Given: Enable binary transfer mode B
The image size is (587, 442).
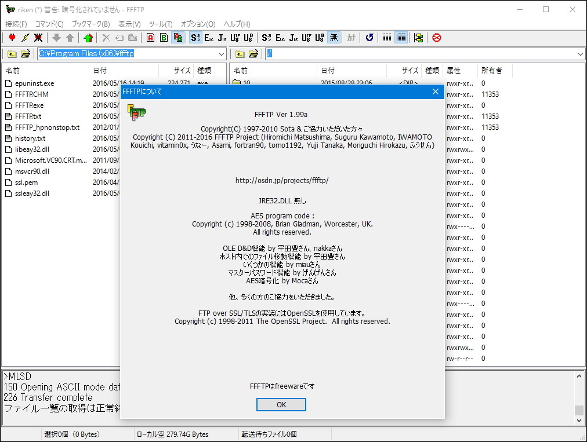Looking at the screenshot, I should [164, 37].
